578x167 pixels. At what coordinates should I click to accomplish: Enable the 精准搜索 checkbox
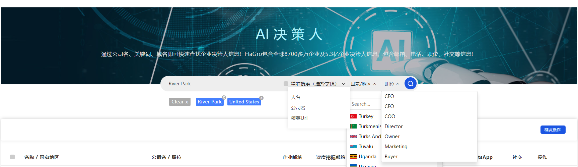[x=286, y=84]
